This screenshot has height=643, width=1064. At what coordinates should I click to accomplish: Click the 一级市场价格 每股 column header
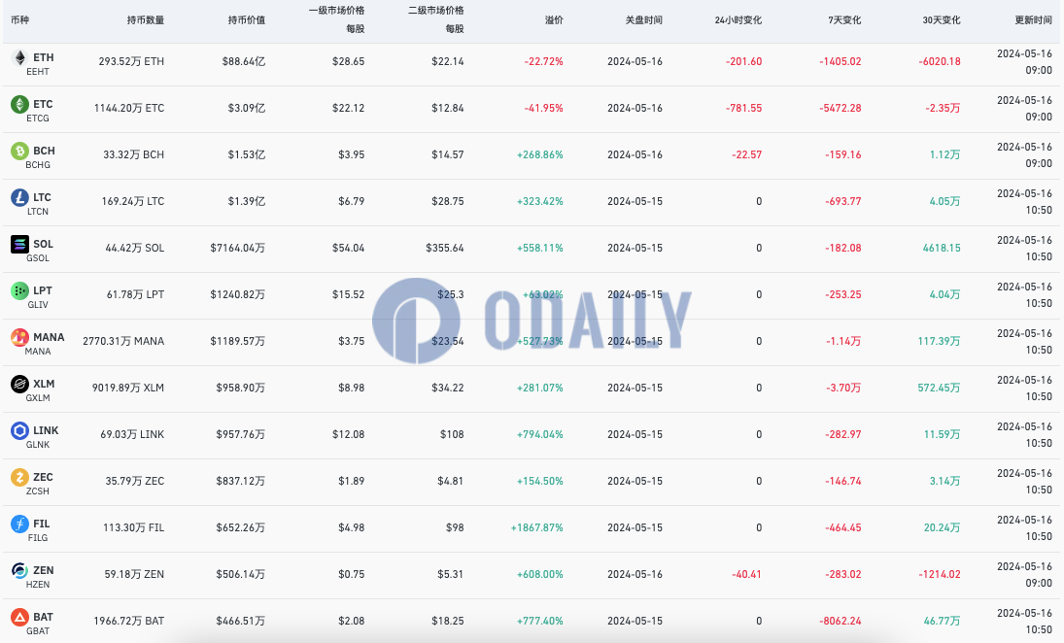pyautogui.click(x=336, y=19)
